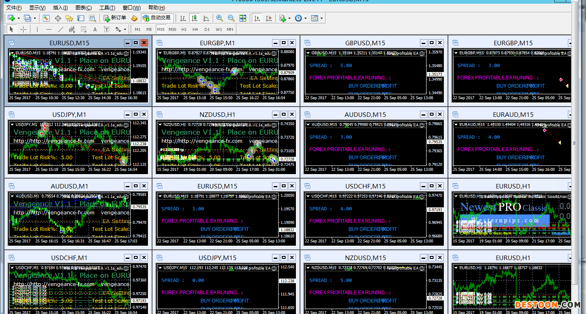Screen dimensions: 586x314
Task: Toggle chart auto scroll
Action: [257, 18]
